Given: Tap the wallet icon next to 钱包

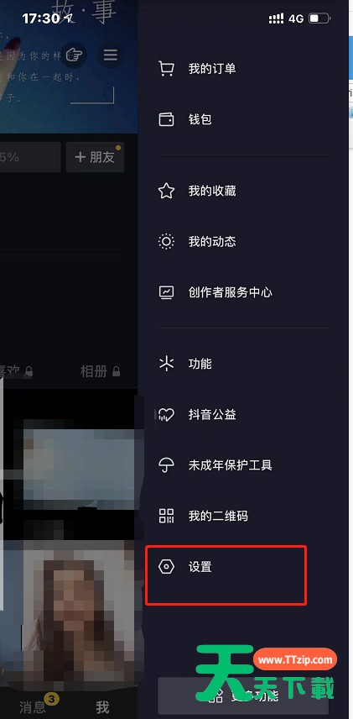Looking at the screenshot, I should pos(166,119).
